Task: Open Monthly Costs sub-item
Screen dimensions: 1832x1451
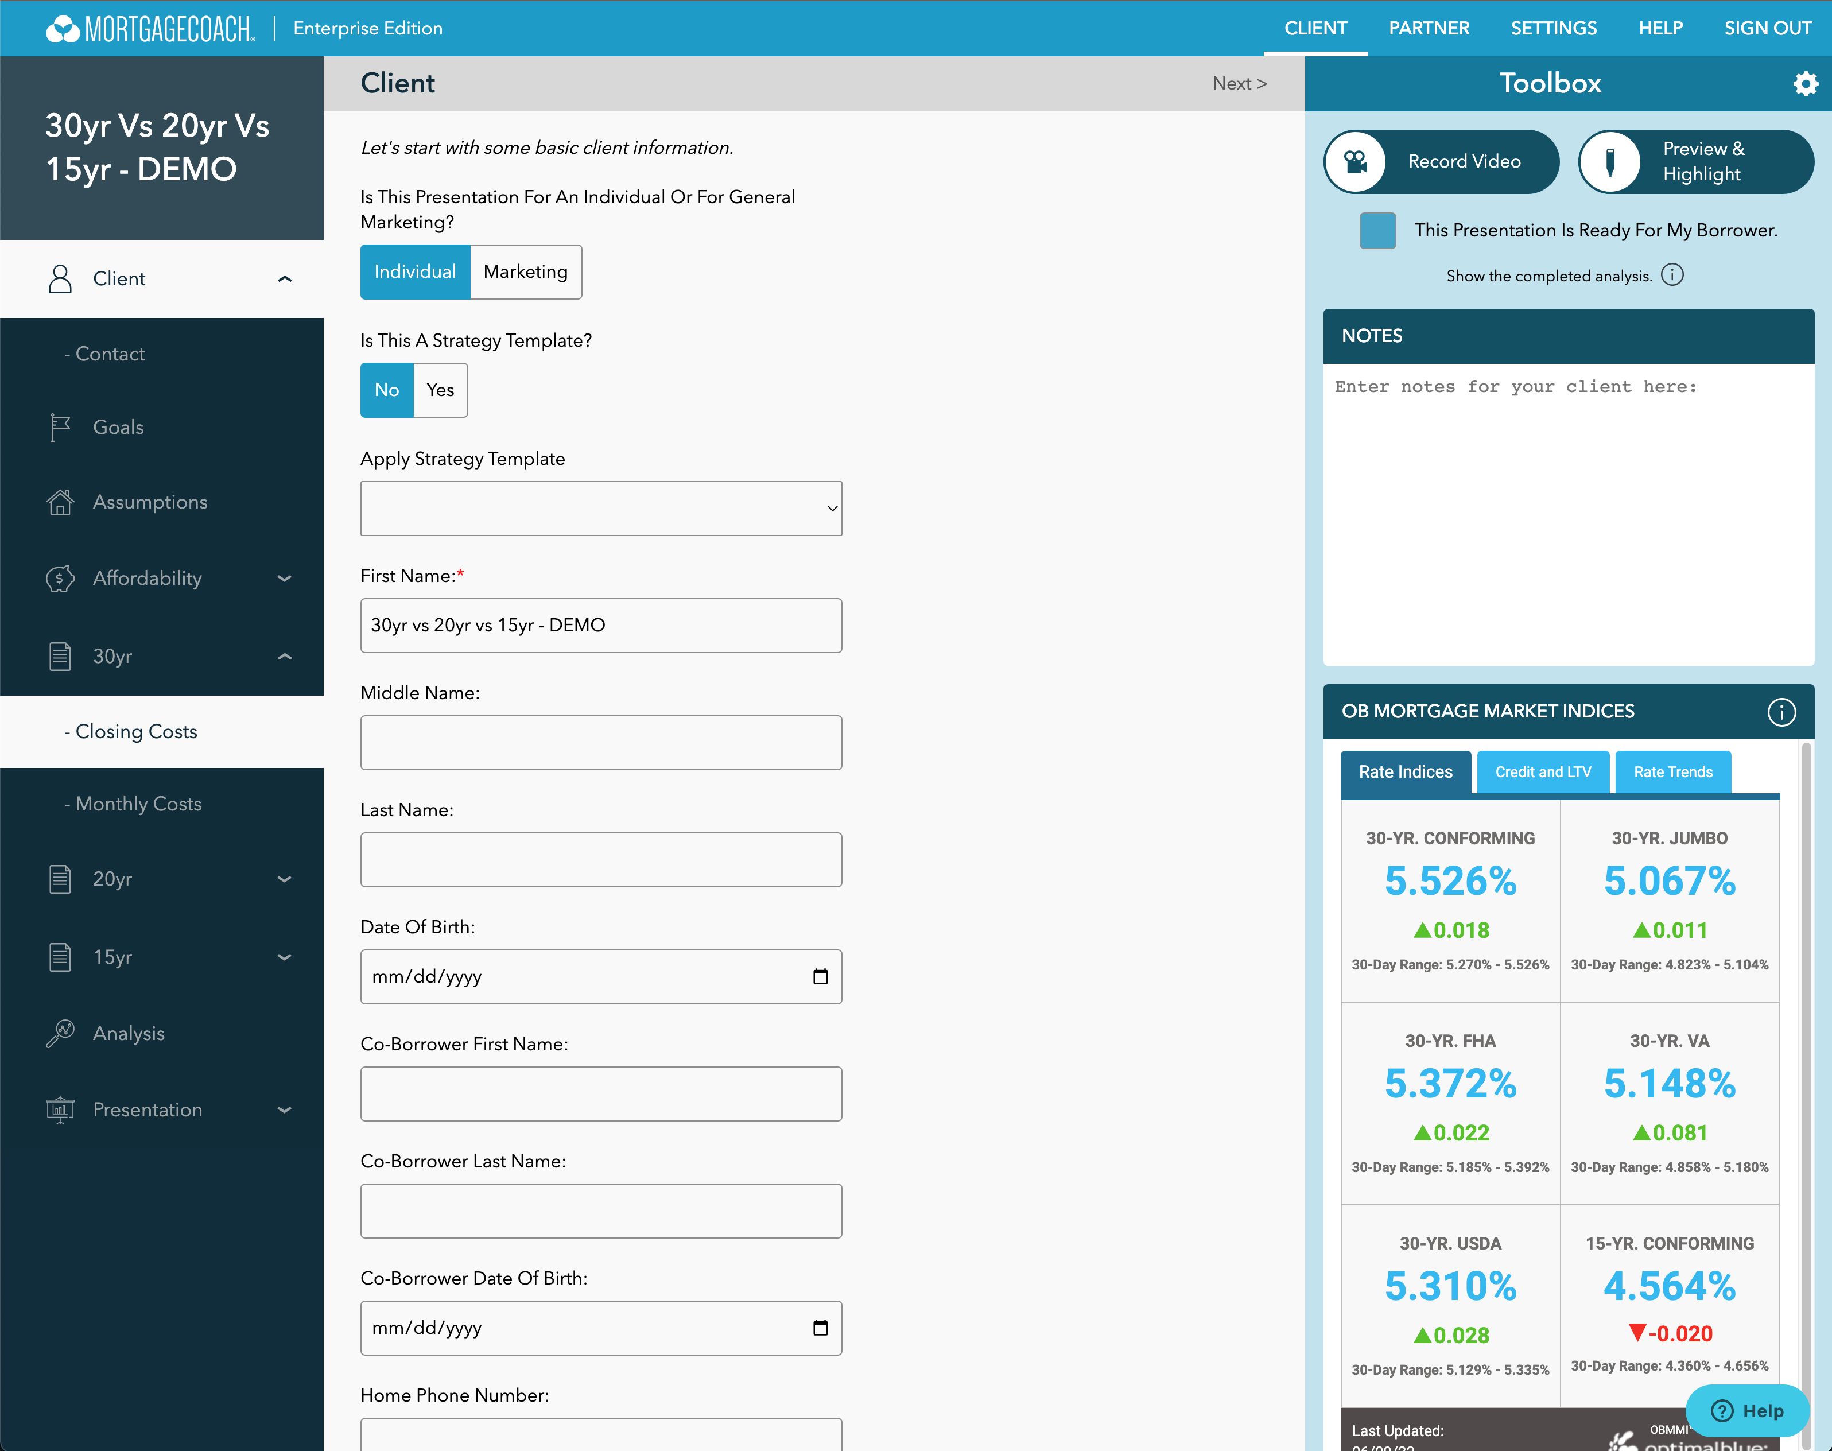Action: coord(133,805)
